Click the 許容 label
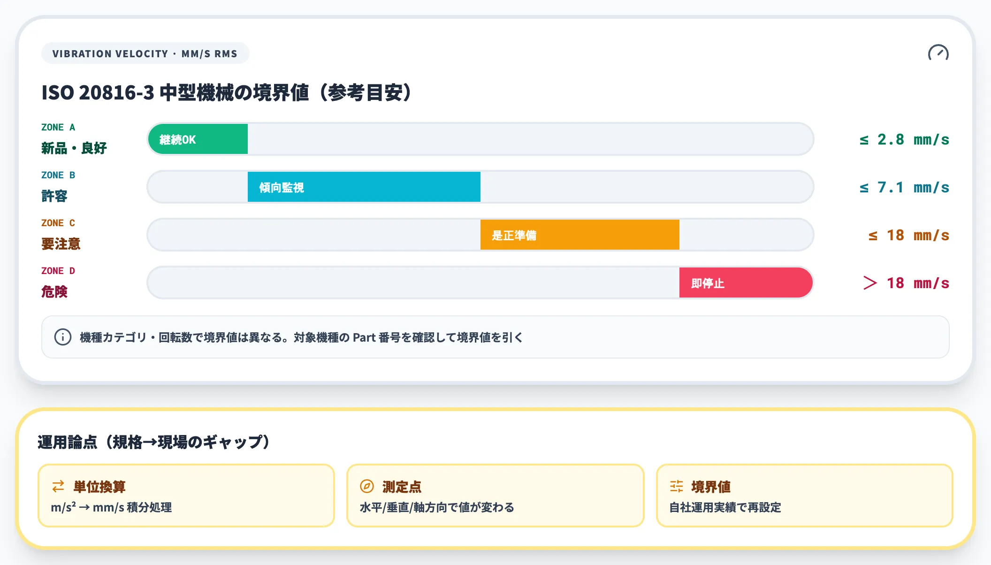Viewport: 991px width, 565px height. [x=54, y=196]
